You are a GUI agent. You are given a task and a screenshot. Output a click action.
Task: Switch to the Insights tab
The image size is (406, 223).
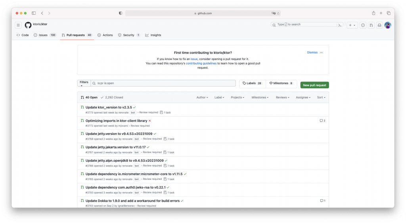[x=153, y=35]
